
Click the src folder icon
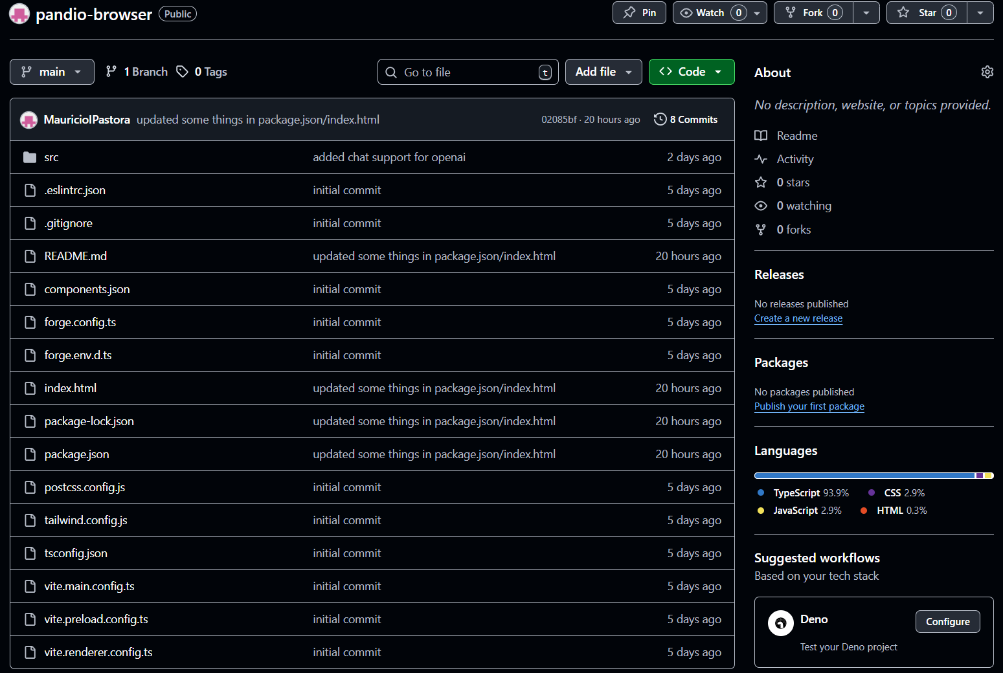coord(30,157)
